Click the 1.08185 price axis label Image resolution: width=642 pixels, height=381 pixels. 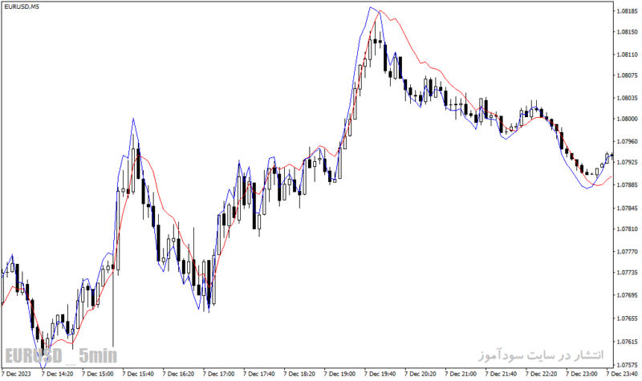(x=627, y=11)
